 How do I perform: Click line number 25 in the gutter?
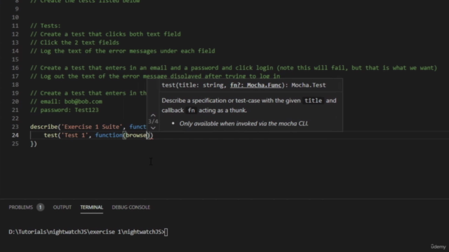tap(15, 143)
